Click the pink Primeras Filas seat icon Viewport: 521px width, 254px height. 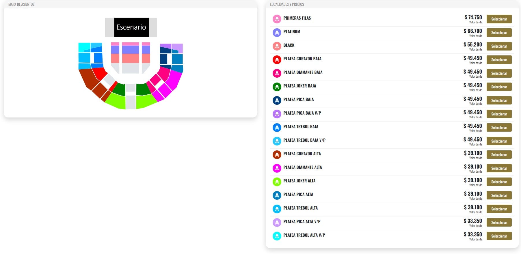pyautogui.click(x=277, y=19)
